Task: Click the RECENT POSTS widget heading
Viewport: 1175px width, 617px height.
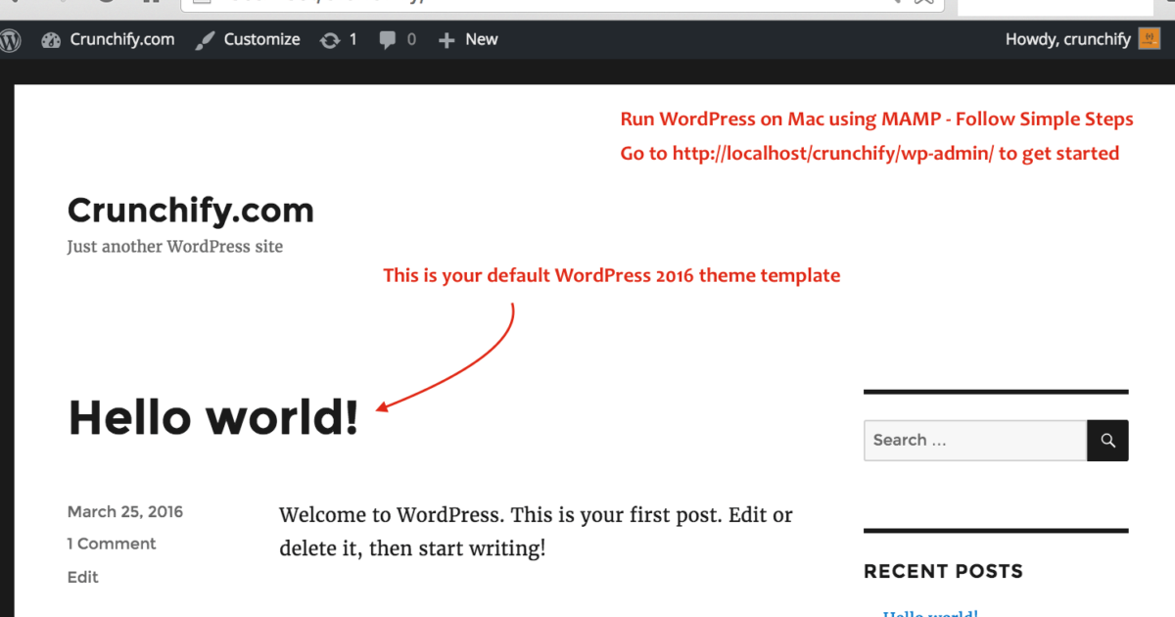Action: [943, 571]
